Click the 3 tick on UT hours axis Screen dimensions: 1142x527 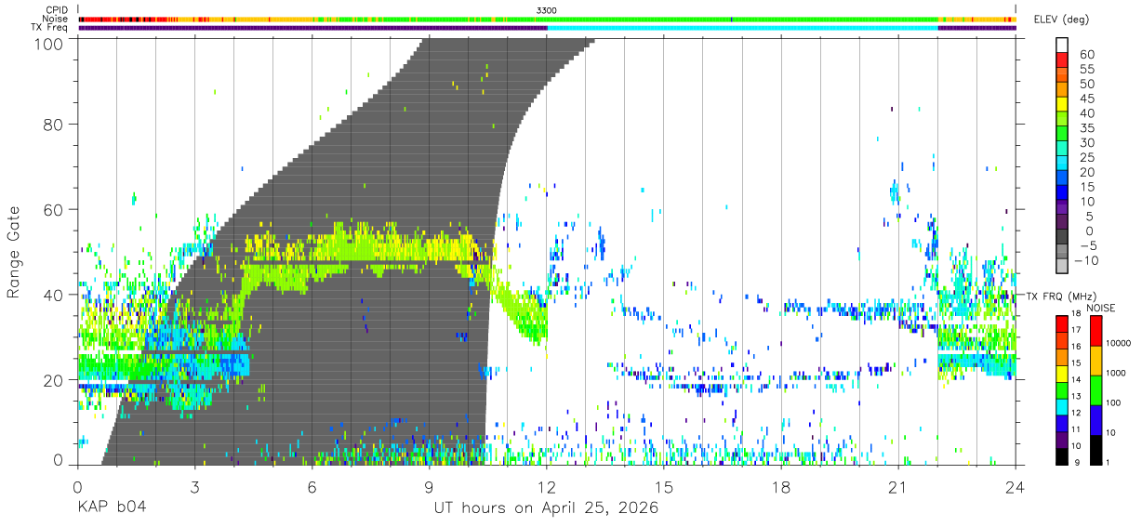point(194,487)
